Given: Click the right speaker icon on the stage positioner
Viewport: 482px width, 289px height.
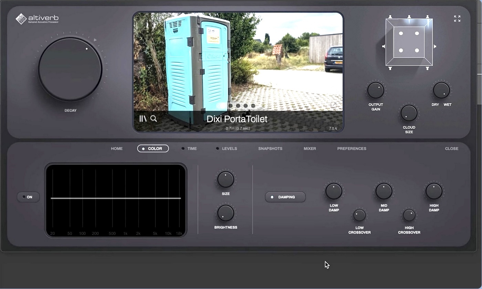Looking at the screenshot, I should [x=435, y=46].
